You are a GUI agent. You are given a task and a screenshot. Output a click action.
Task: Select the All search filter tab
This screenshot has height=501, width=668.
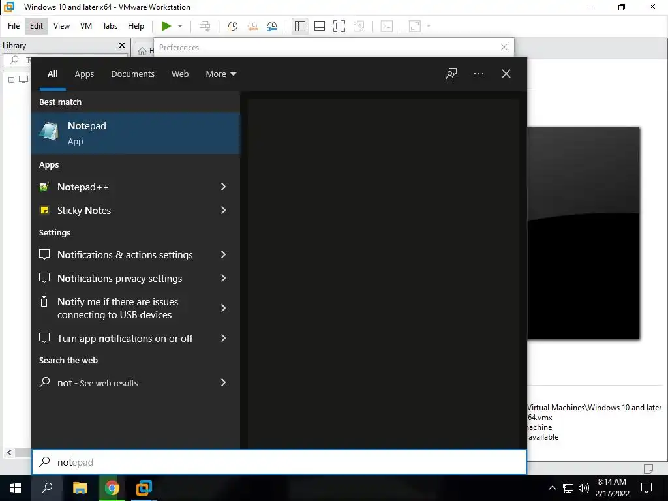pos(53,74)
